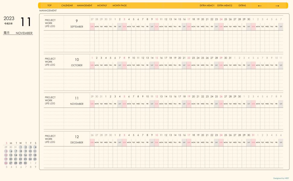
Task: Open the MONTHLY tab
Action: tap(102, 5)
